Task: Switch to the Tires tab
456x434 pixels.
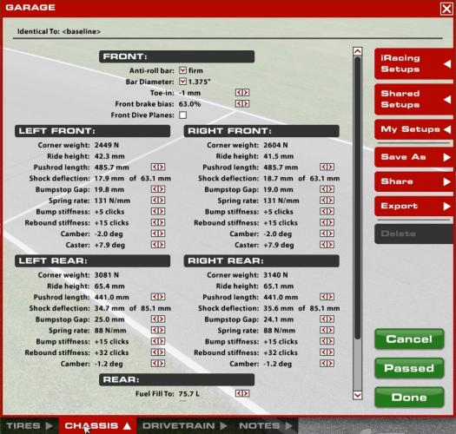Action: (x=29, y=426)
